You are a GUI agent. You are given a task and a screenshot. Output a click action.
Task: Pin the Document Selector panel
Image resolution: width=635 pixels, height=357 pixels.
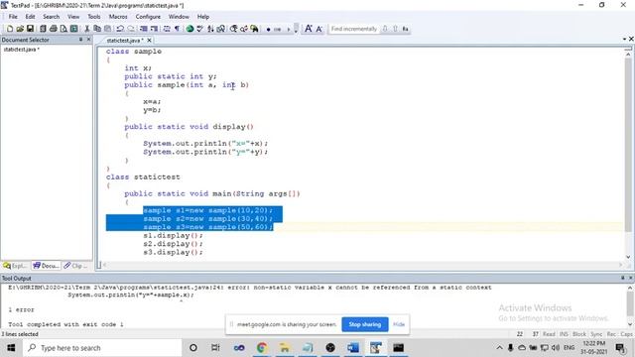80,40
